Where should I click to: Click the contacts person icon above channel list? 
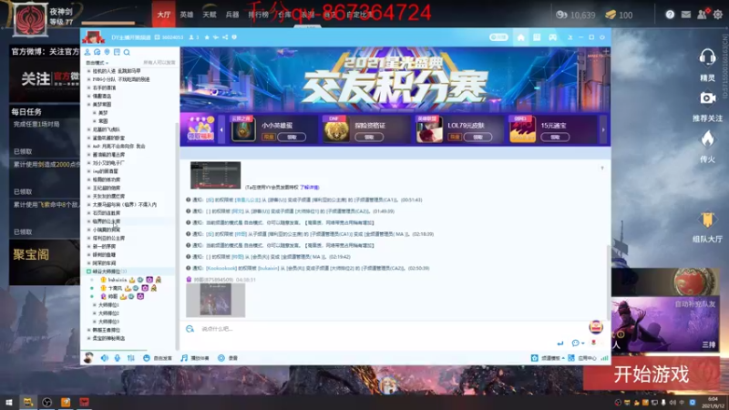click(x=87, y=52)
